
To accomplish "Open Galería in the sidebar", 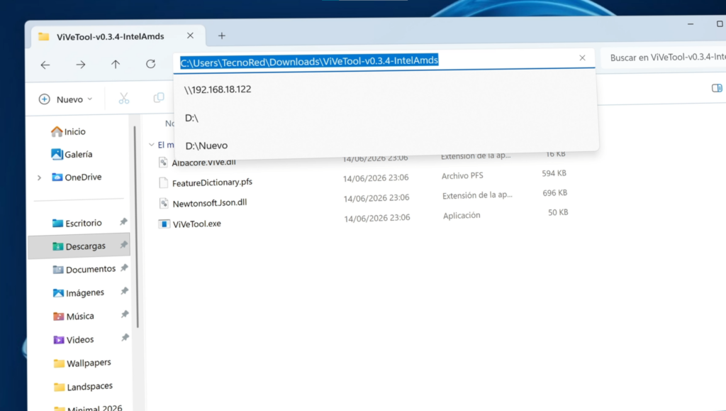I will (x=72, y=154).
